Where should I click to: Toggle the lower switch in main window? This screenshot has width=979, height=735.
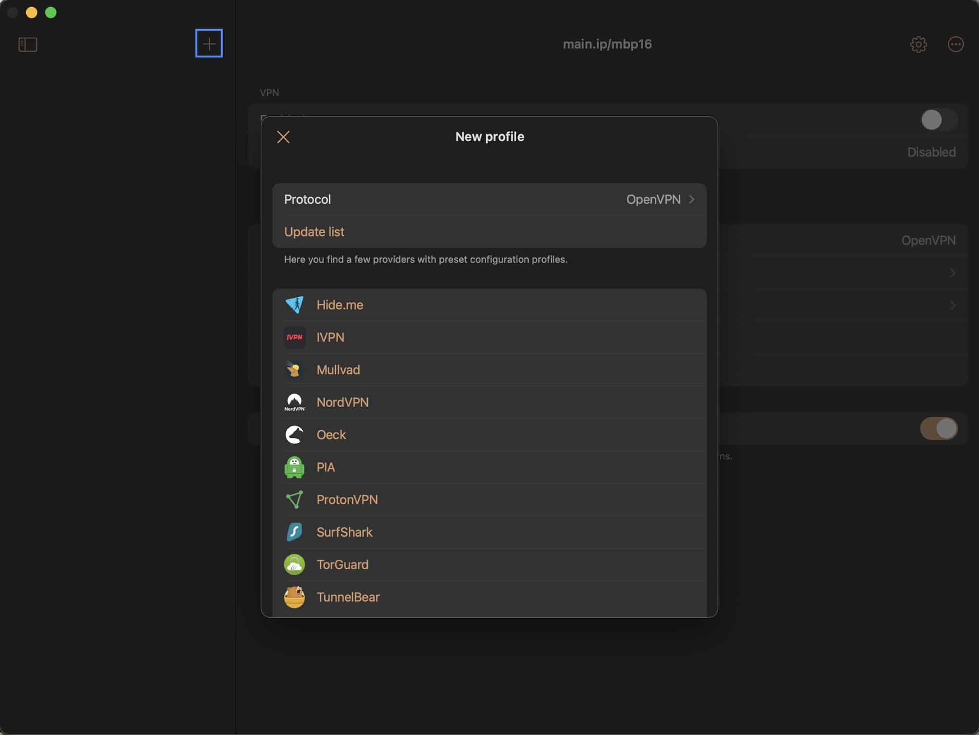click(x=938, y=428)
